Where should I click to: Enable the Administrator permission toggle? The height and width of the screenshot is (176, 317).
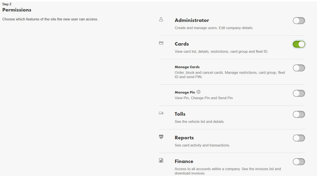coord(299,21)
